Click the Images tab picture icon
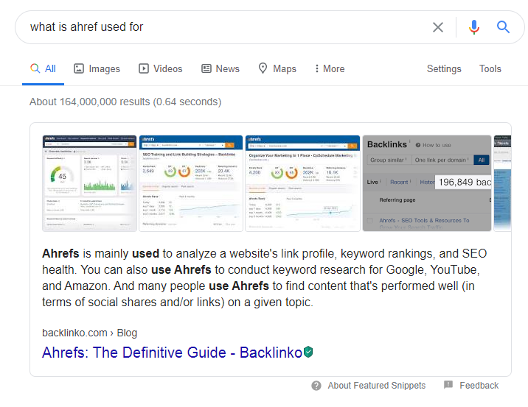The width and height of the screenshot is (528, 407). (79, 68)
